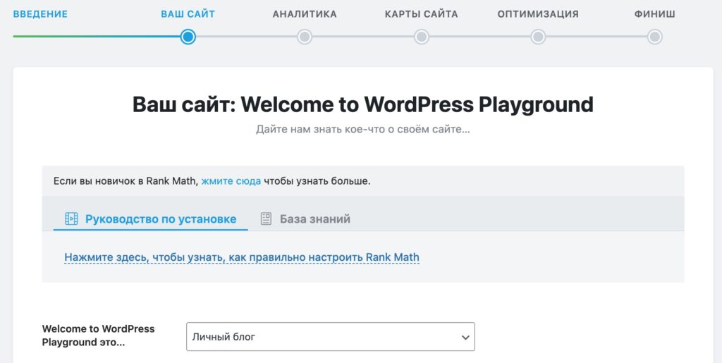Click the document icon beside База знаний
The height and width of the screenshot is (363, 722).
tap(266, 219)
